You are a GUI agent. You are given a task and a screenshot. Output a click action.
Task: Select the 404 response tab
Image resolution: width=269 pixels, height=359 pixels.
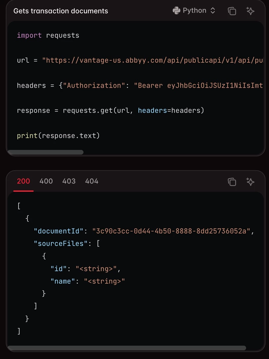click(x=91, y=181)
